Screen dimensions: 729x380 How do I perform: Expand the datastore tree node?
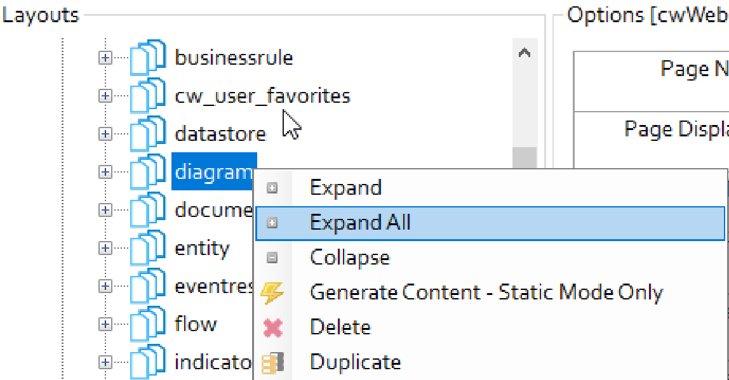click(x=105, y=134)
